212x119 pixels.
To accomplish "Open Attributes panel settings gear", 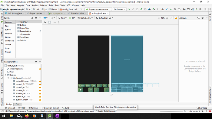I will (x=202, y=18).
